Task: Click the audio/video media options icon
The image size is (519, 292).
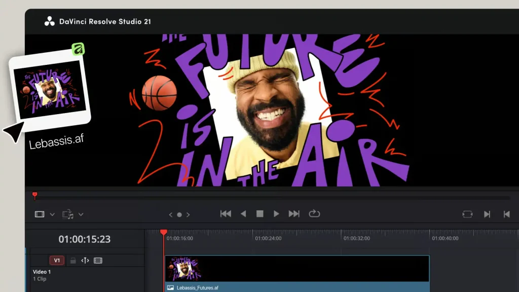Action: pos(68,214)
